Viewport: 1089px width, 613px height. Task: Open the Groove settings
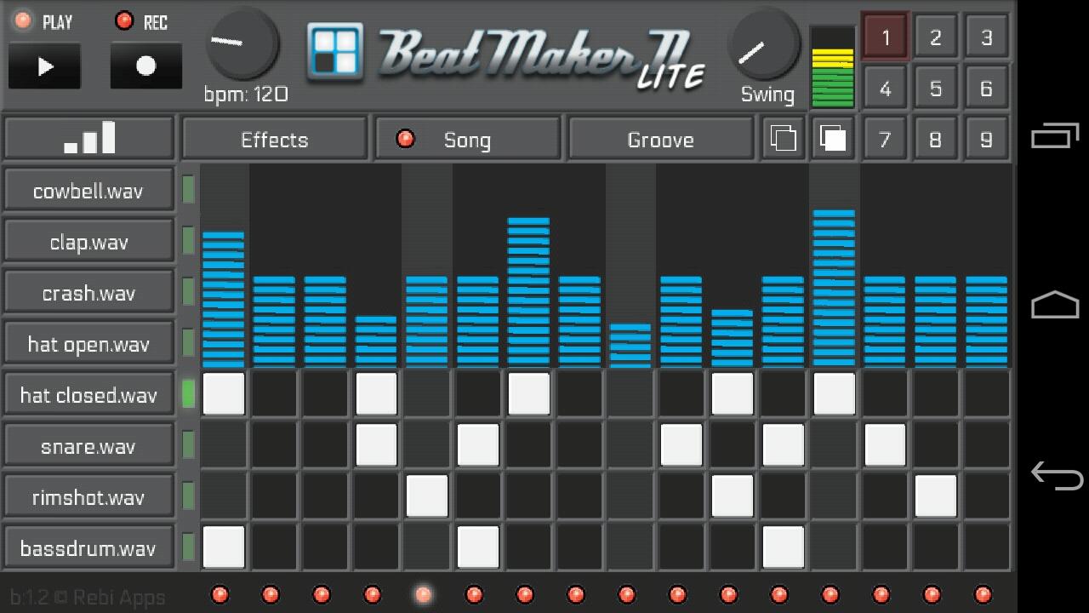pos(661,139)
